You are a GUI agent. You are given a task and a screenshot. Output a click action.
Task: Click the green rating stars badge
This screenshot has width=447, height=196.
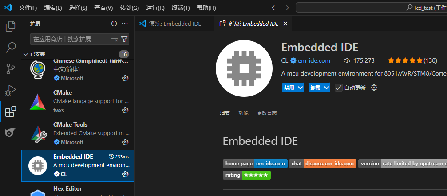pyautogui.click(x=247, y=175)
